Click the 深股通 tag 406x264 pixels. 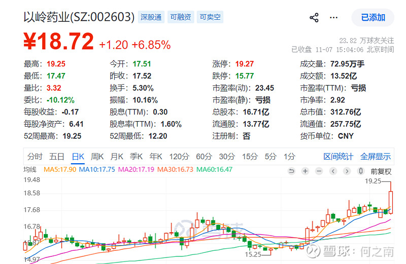click(151, 17)
